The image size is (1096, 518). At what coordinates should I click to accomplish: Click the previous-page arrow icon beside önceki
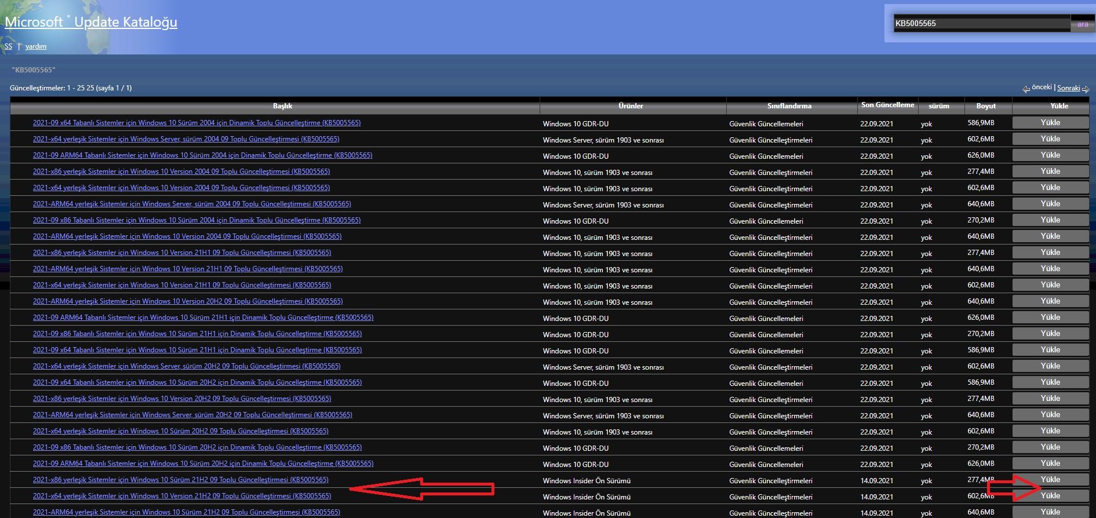(1026, 89)
